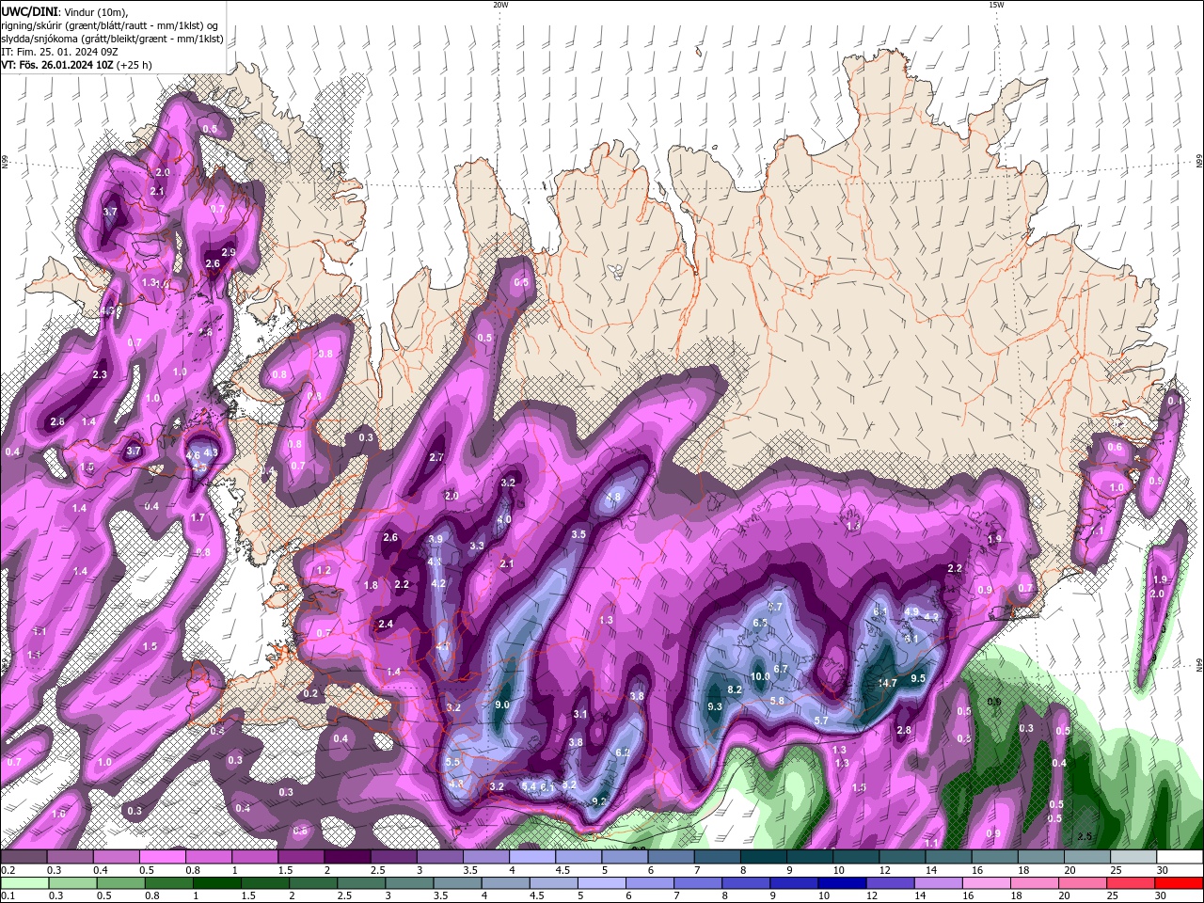Click the 2.7 value on the map
Screen dimensions: 1204x903
[436, 457]
